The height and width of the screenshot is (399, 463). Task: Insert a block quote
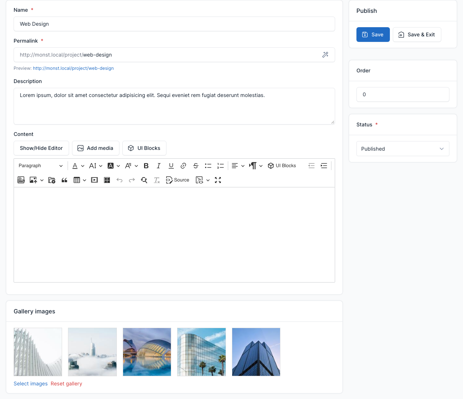coord(64,180)
